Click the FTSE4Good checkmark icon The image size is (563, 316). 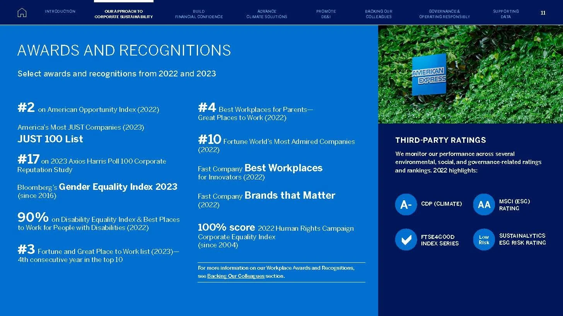(x=406, y=240)
